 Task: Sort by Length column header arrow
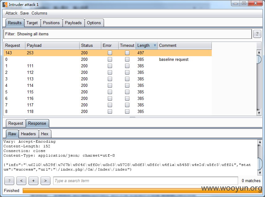tap(155, 45)
